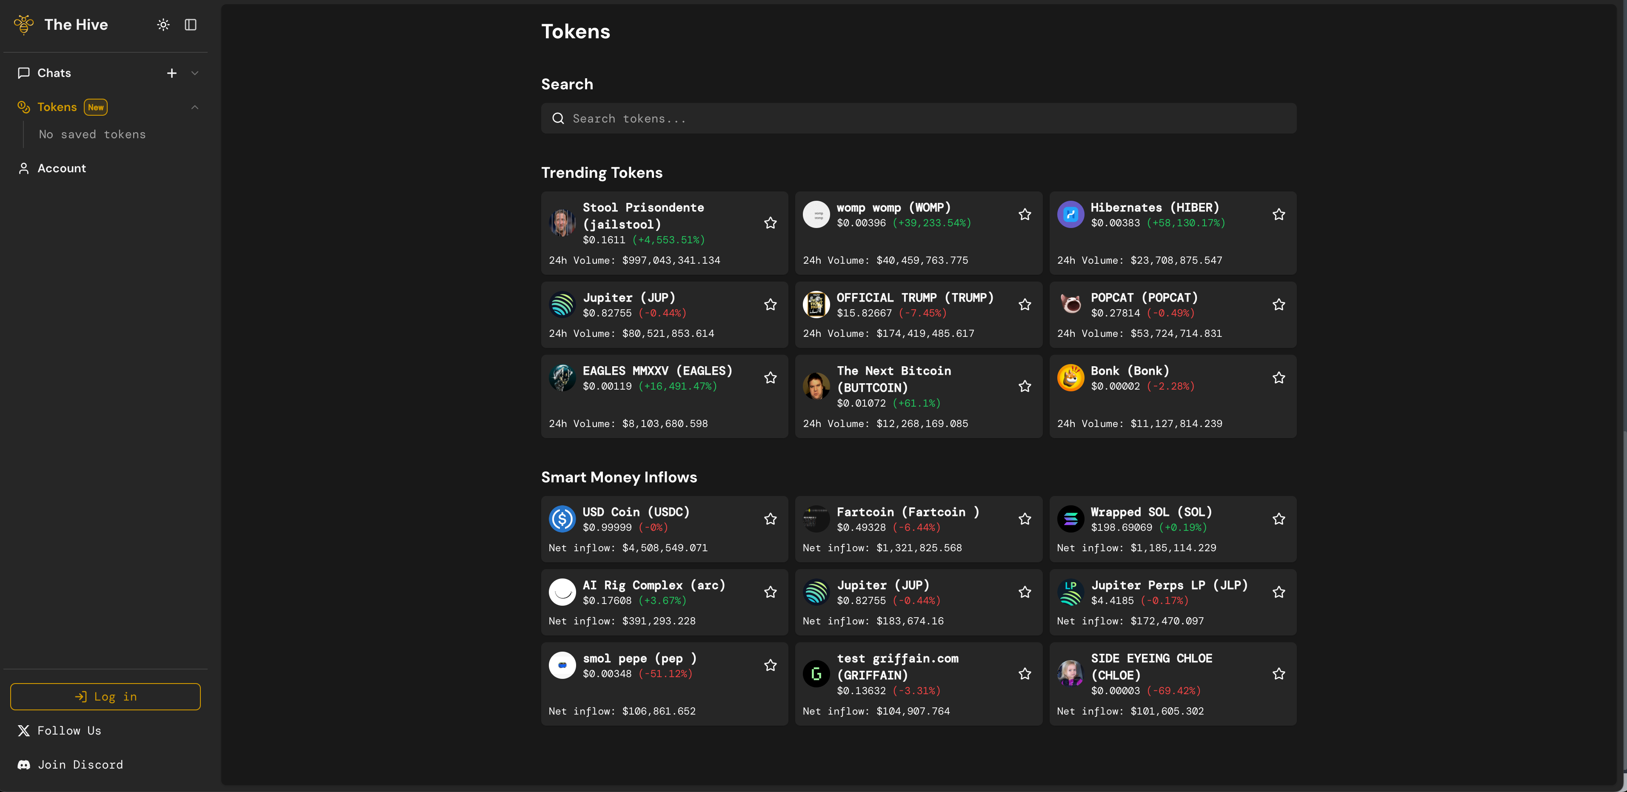Open the Join Discord link

click(x=80, y=765)
